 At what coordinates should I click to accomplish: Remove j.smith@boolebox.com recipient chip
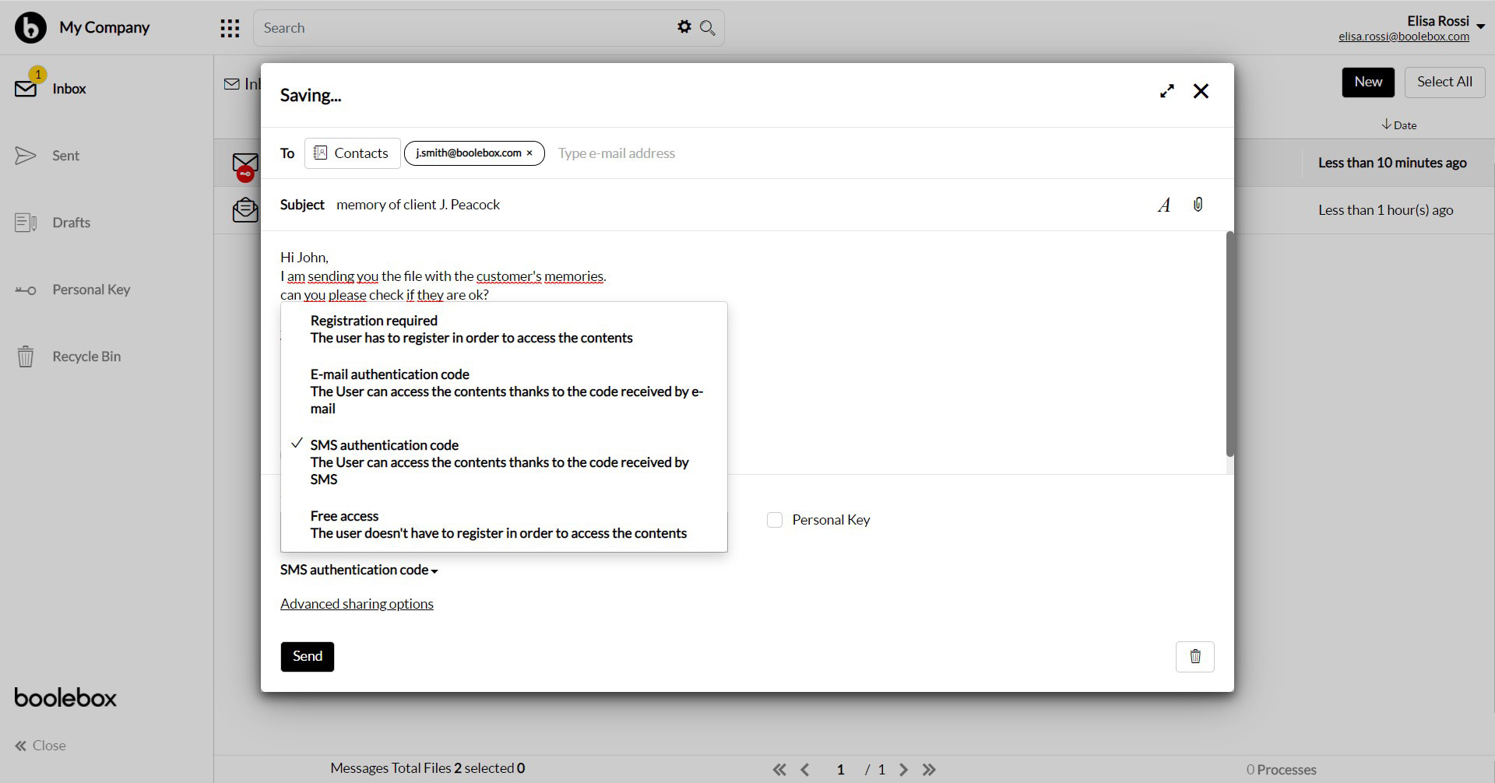click(x=529, y=153)
